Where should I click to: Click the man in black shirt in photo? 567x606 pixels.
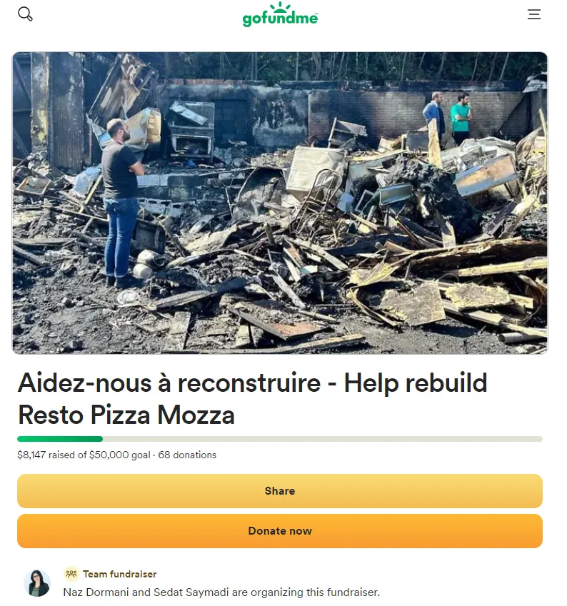[x=121, y=203]
